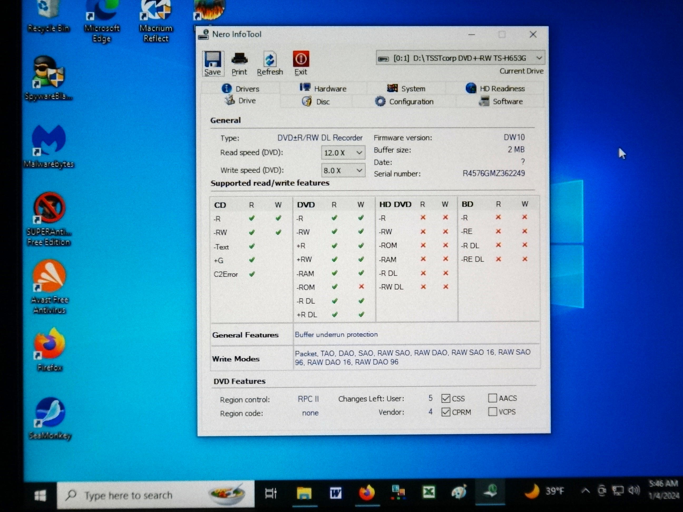Select Firefox desktop shortcut
Viewport: 683px width, 512px height.
49,350
